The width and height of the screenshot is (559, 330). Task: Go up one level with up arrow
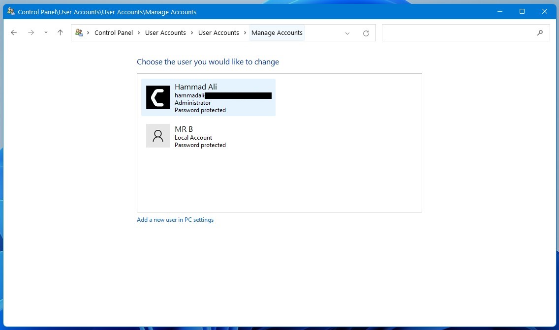pyautogui.click(x=60, y=32)
